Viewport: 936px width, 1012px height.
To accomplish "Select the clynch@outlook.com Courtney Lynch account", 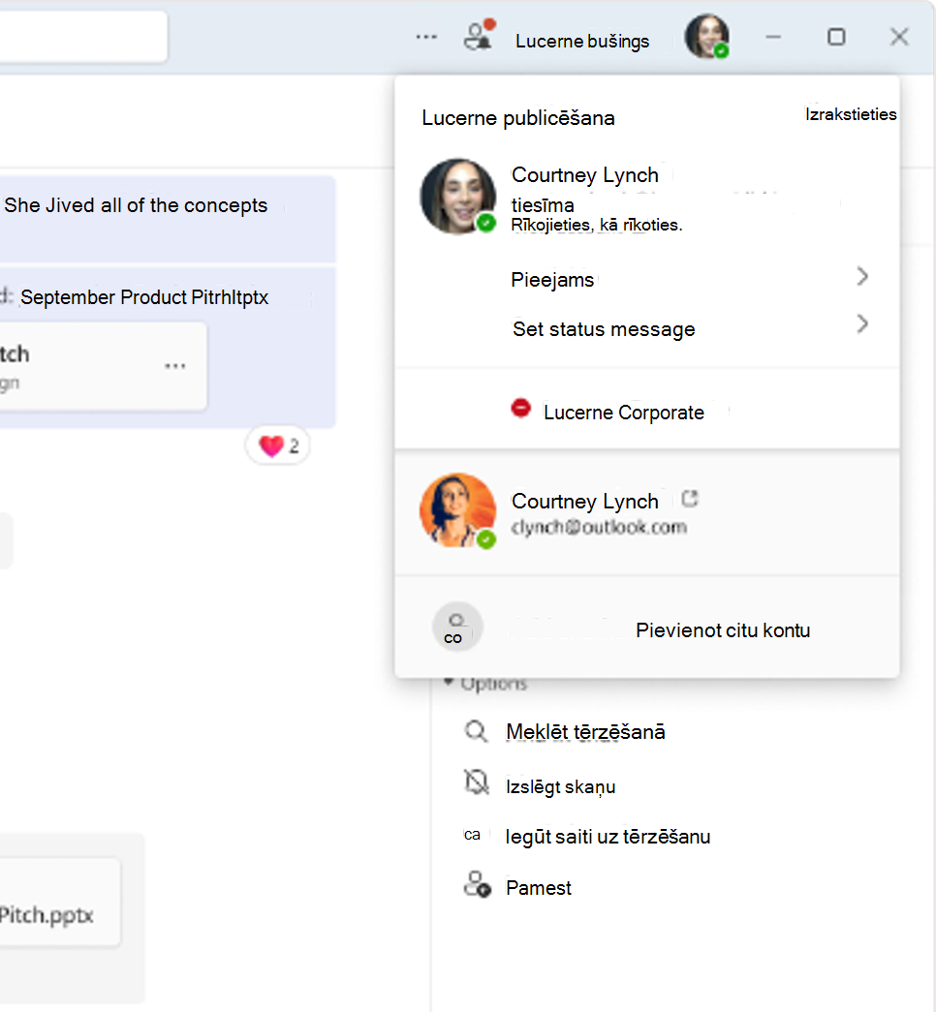I will (646, 511).
